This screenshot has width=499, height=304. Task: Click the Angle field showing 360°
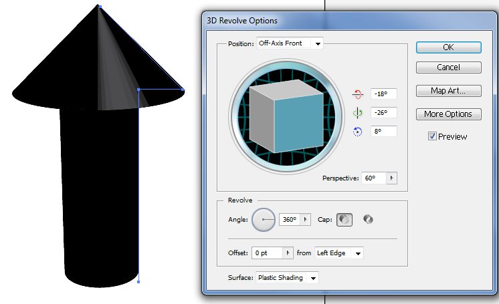point(290,219)
